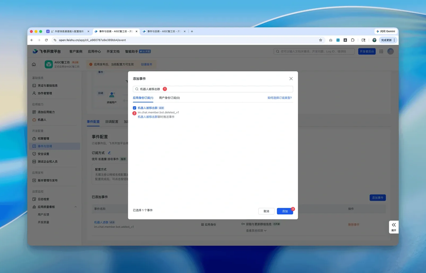Reload the current page
The height and width of the screenshot is (273, 426).
(x=46, y=40)
